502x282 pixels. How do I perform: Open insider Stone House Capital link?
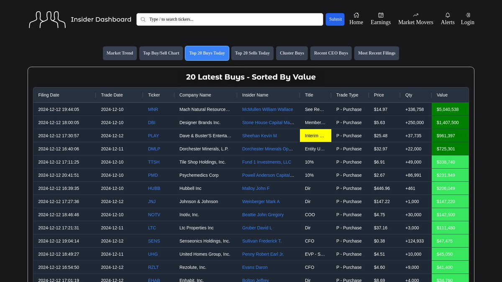[268, 122]
